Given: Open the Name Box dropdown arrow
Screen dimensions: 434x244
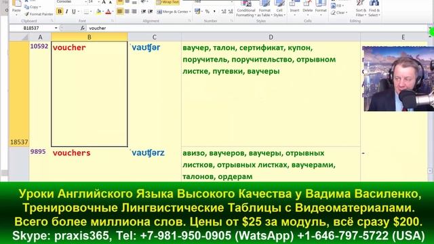Looking at the screenshot, I should click(x=56, y=28).
